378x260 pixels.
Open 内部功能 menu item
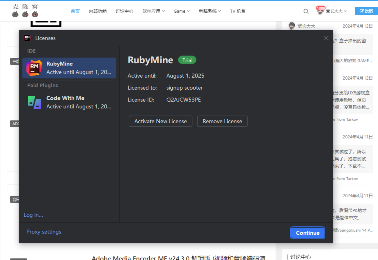(98, 11)
